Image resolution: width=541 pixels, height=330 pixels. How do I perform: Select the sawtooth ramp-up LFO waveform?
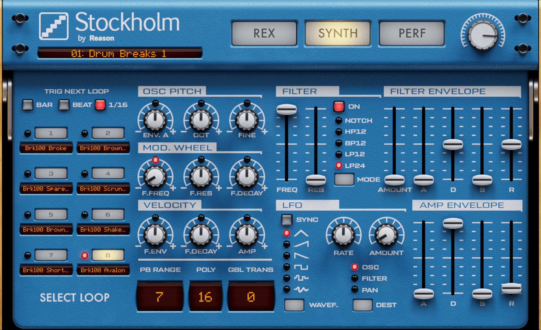tap(287, 244)
